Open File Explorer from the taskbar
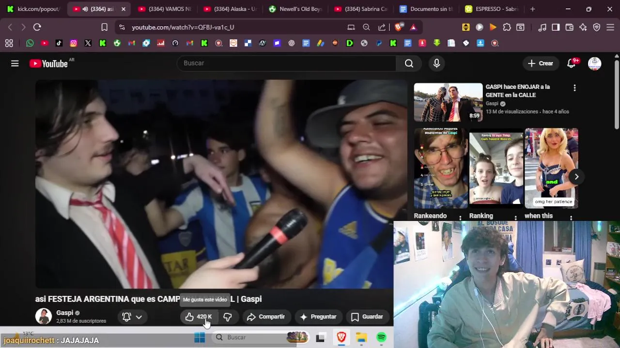620x348 pixels. click(361, 337)
